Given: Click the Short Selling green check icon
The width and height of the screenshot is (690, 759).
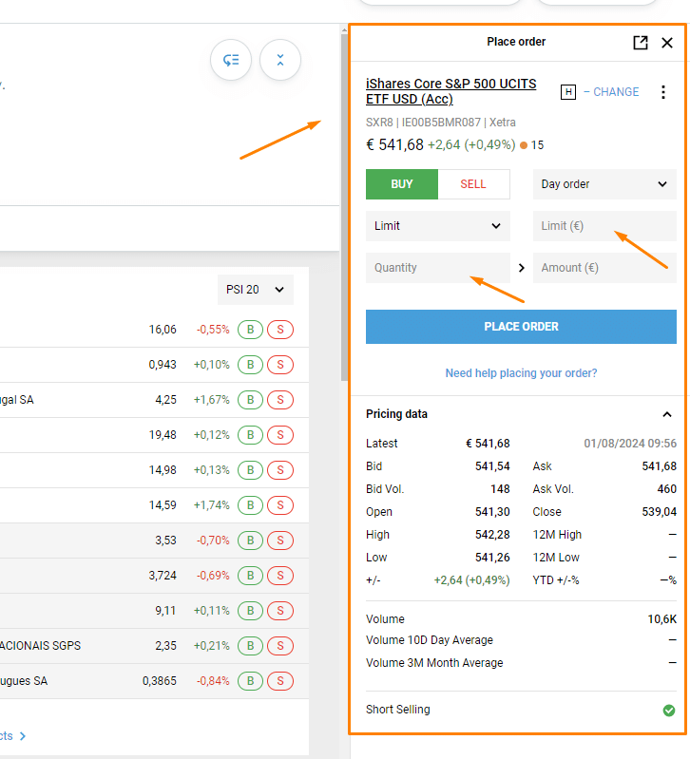Looking at the screenshot, I should (x=669, y=711).
